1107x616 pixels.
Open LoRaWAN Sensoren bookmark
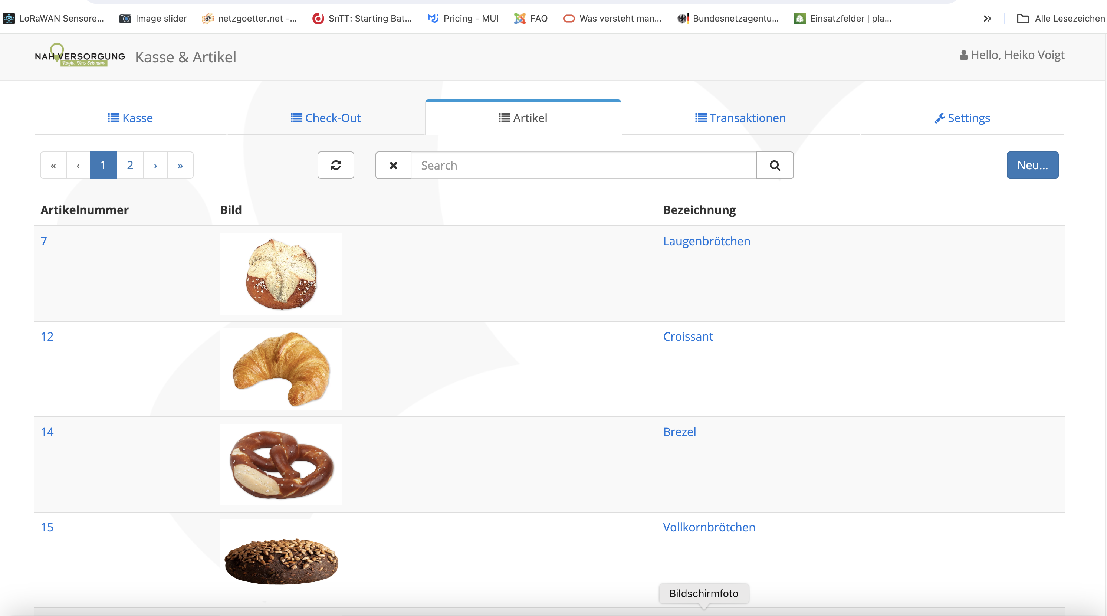[x=53, y=18]
